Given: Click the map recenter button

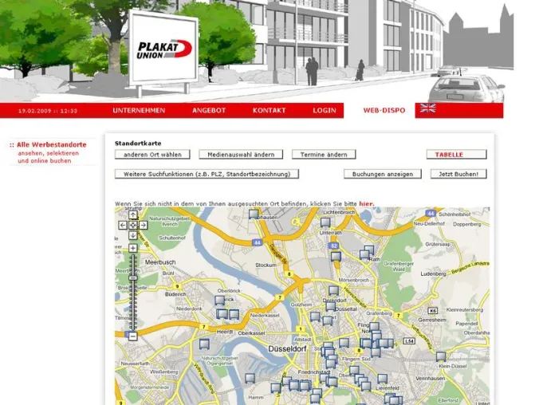Looking at the screenshot, I should [x=133, y=225].
